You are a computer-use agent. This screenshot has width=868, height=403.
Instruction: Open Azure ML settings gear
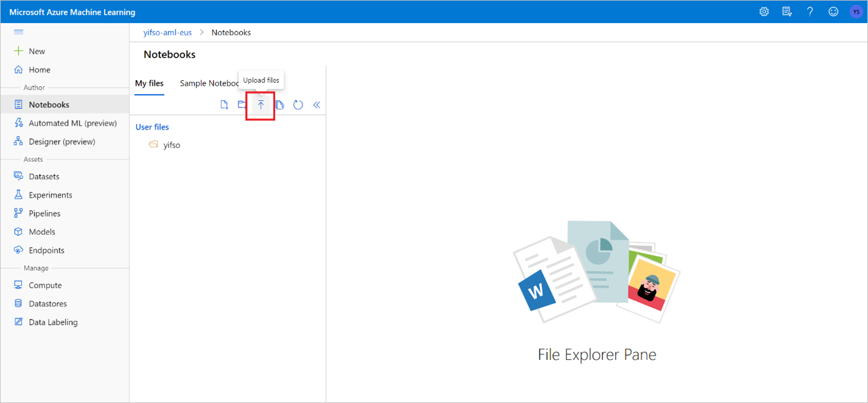pyautogui.click(x=764, y=11)
